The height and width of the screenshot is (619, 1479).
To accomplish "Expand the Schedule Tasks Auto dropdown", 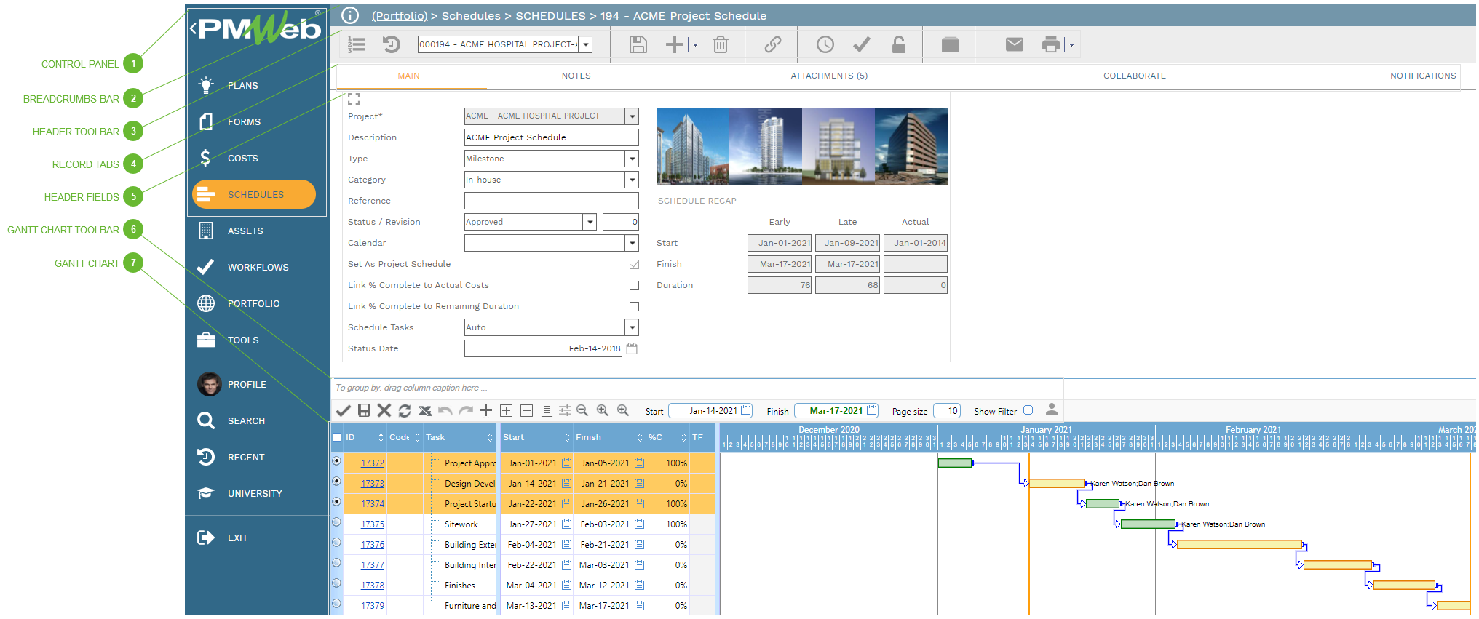I will pos(632,327).
